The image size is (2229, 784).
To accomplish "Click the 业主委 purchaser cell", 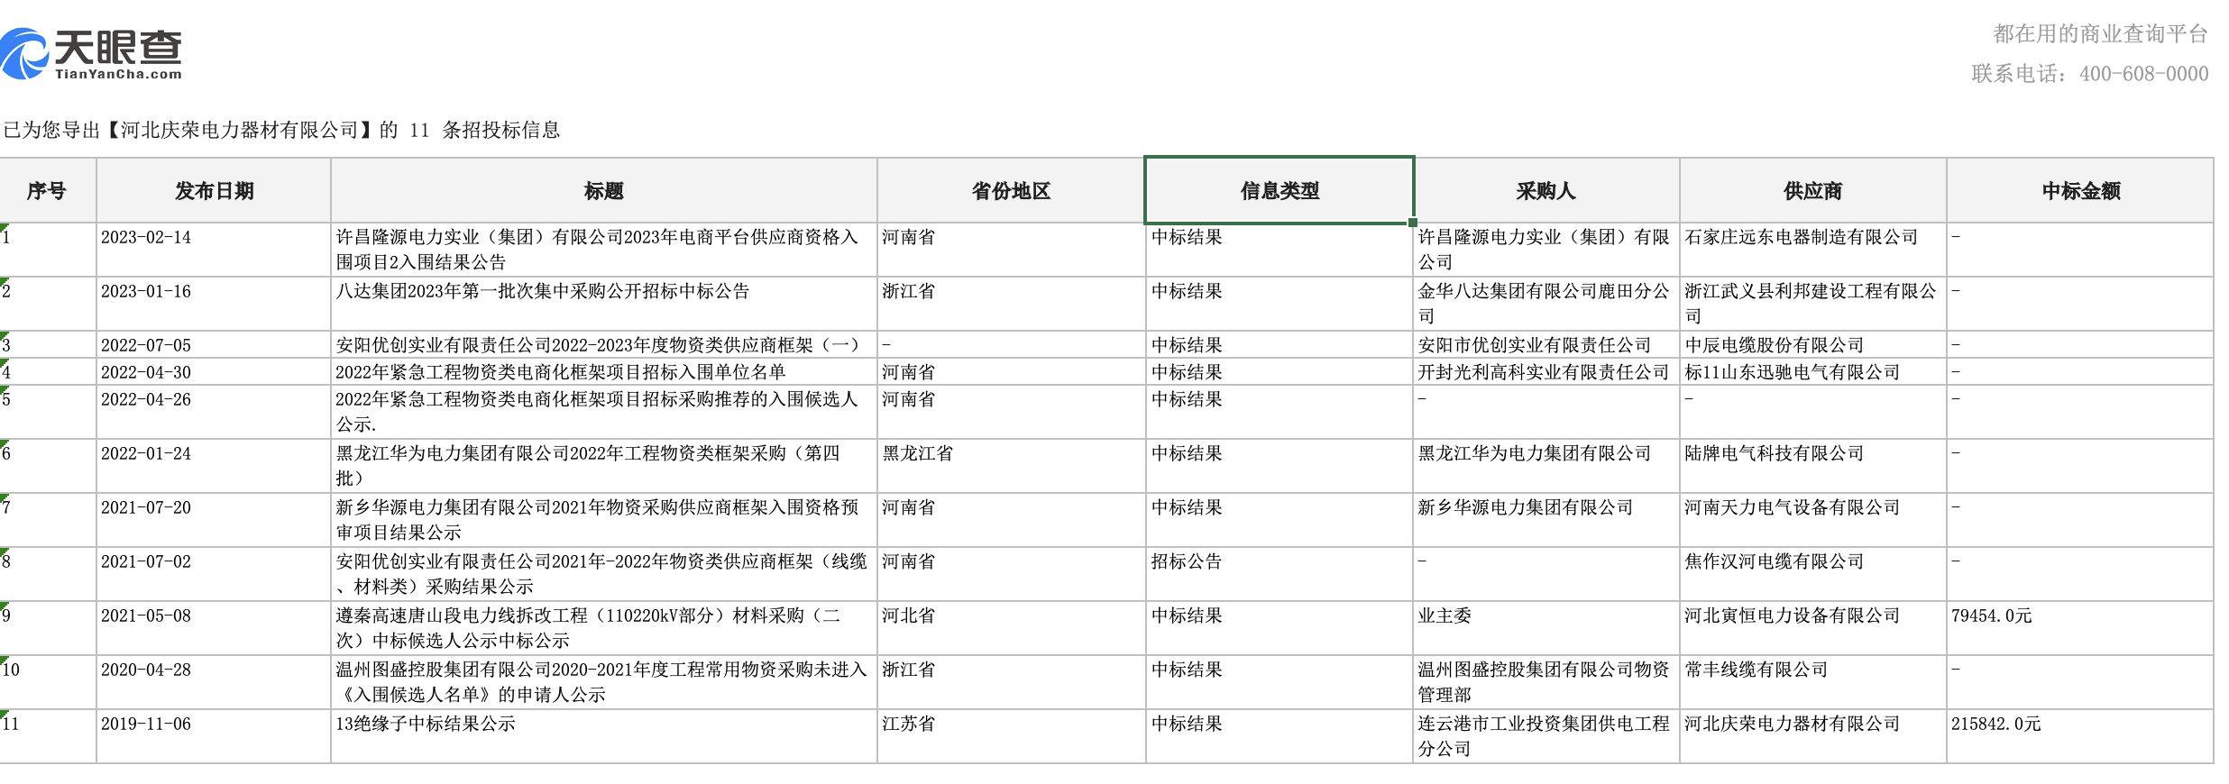I will [x=1445, y=616].
